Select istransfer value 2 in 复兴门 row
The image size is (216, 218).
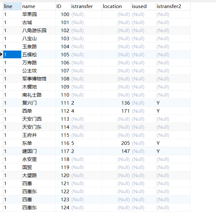(86, 103)
